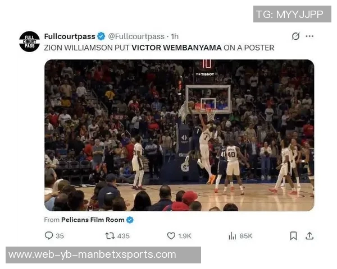337x269 pixels.
Task: Open the Fullcourtpass profile avatar
Action: click(29, 41)
